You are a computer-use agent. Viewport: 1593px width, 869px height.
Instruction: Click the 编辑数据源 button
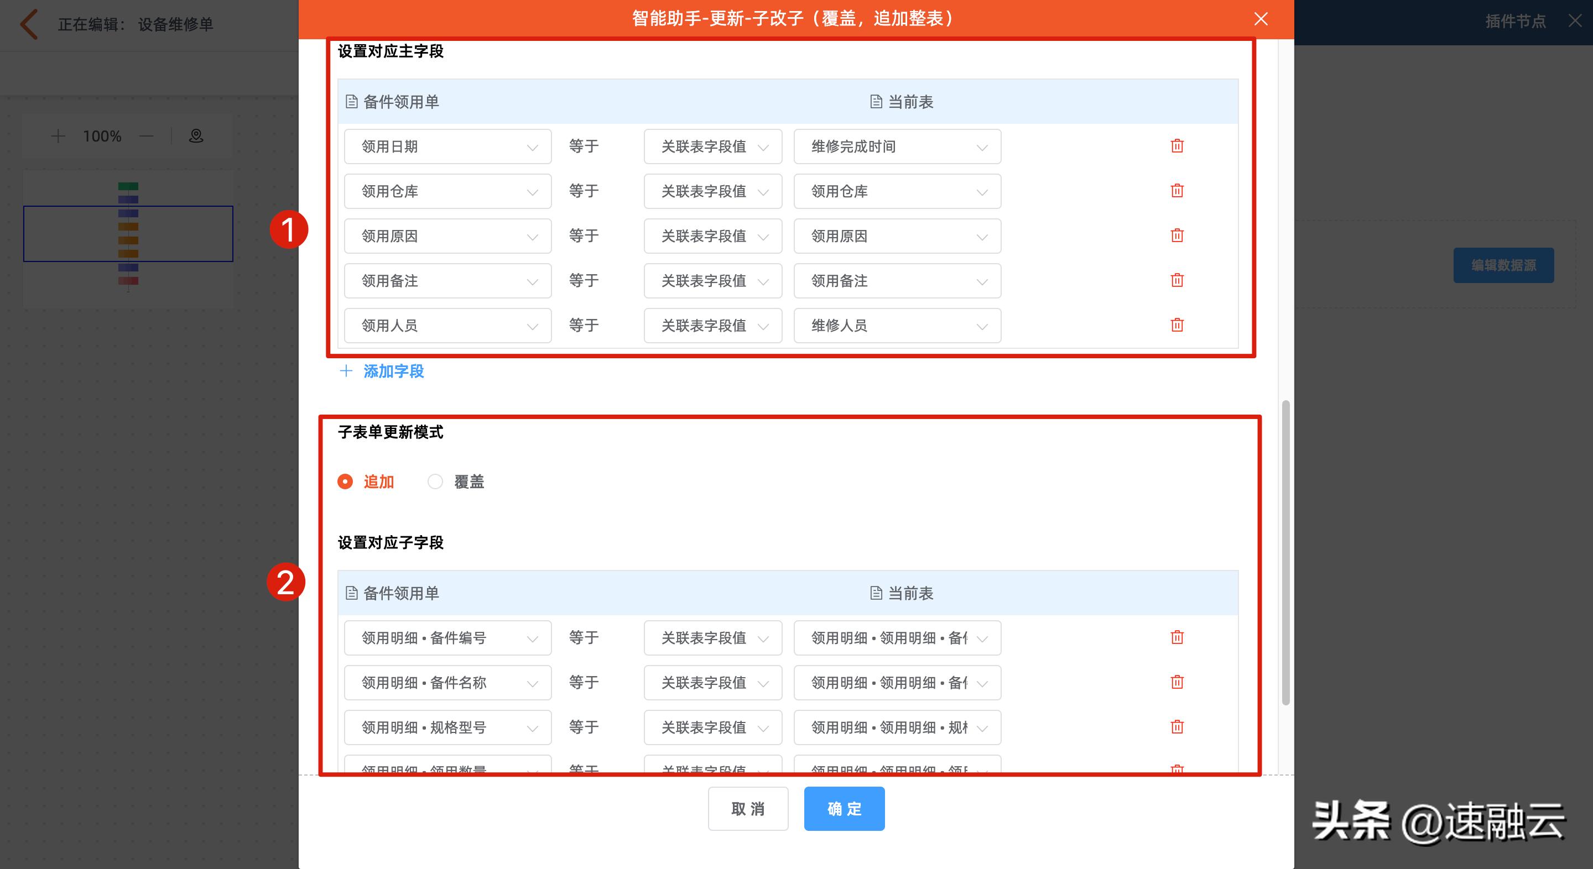(1503, 265)
